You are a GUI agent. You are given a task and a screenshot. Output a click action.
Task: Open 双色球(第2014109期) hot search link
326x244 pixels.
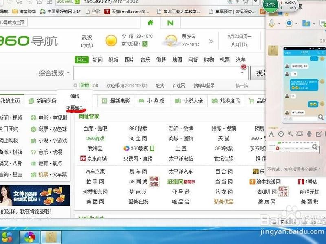(127, 86)
